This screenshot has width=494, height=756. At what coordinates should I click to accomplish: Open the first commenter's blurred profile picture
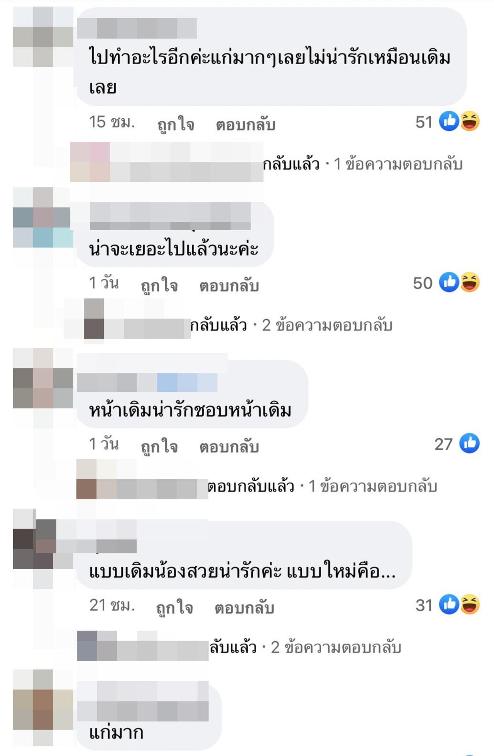43,37
